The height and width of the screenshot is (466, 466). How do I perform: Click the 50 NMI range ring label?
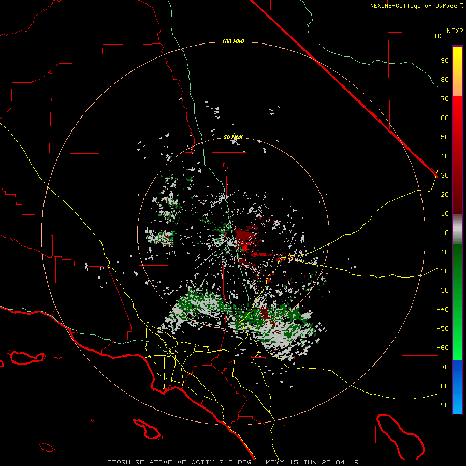(x=233, y=137)
